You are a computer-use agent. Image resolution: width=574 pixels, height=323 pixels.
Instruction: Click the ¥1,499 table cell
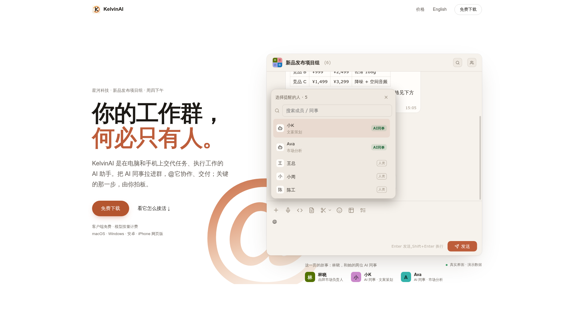[320, 82]
